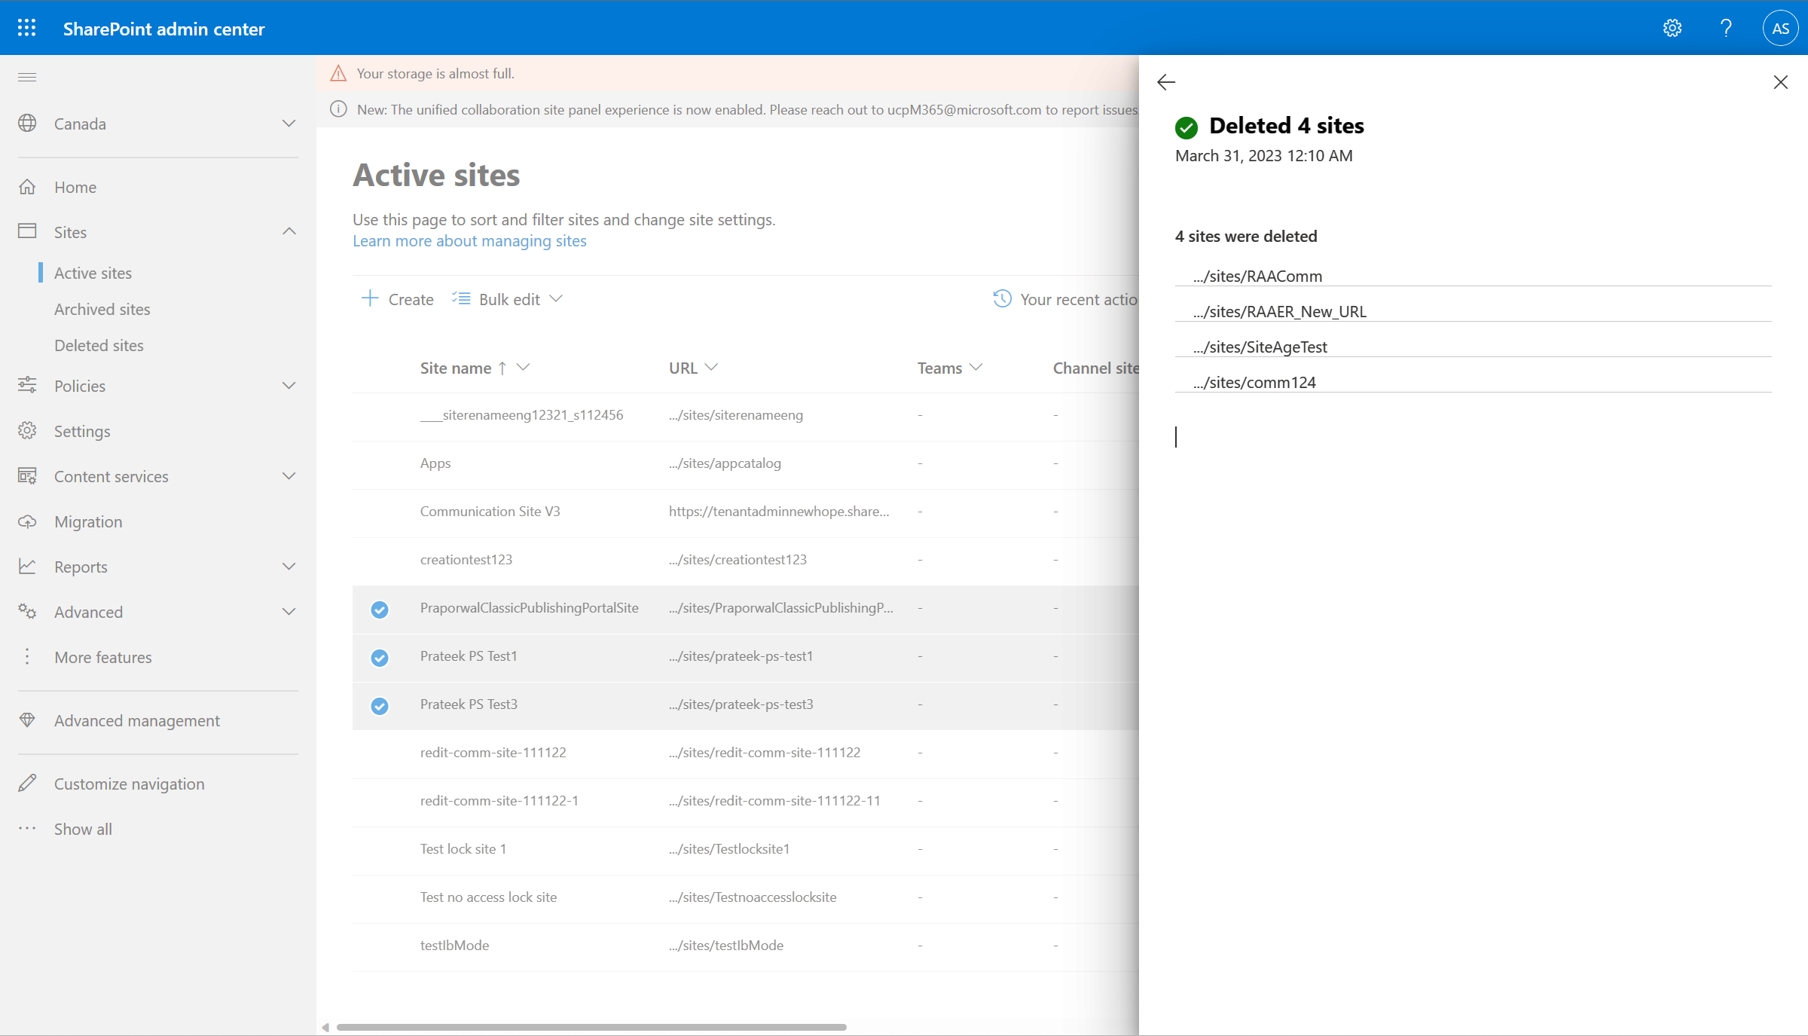Click the Bulk edit list icon

[463, 298]
